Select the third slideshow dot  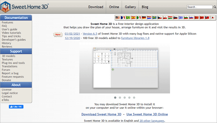[125, 97]
